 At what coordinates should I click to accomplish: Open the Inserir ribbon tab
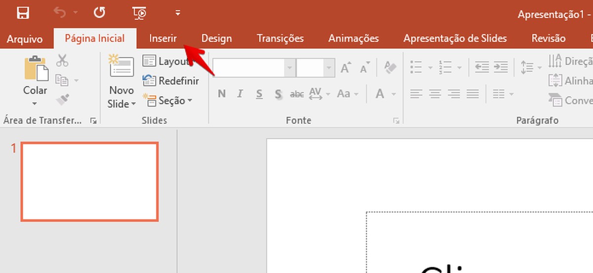tap(163, 39)
